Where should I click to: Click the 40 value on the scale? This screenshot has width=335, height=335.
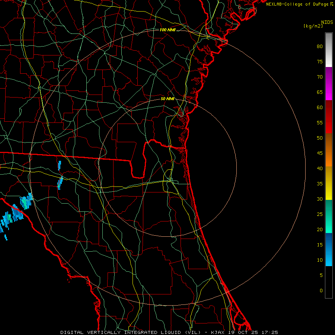click(x=320, y=168)
